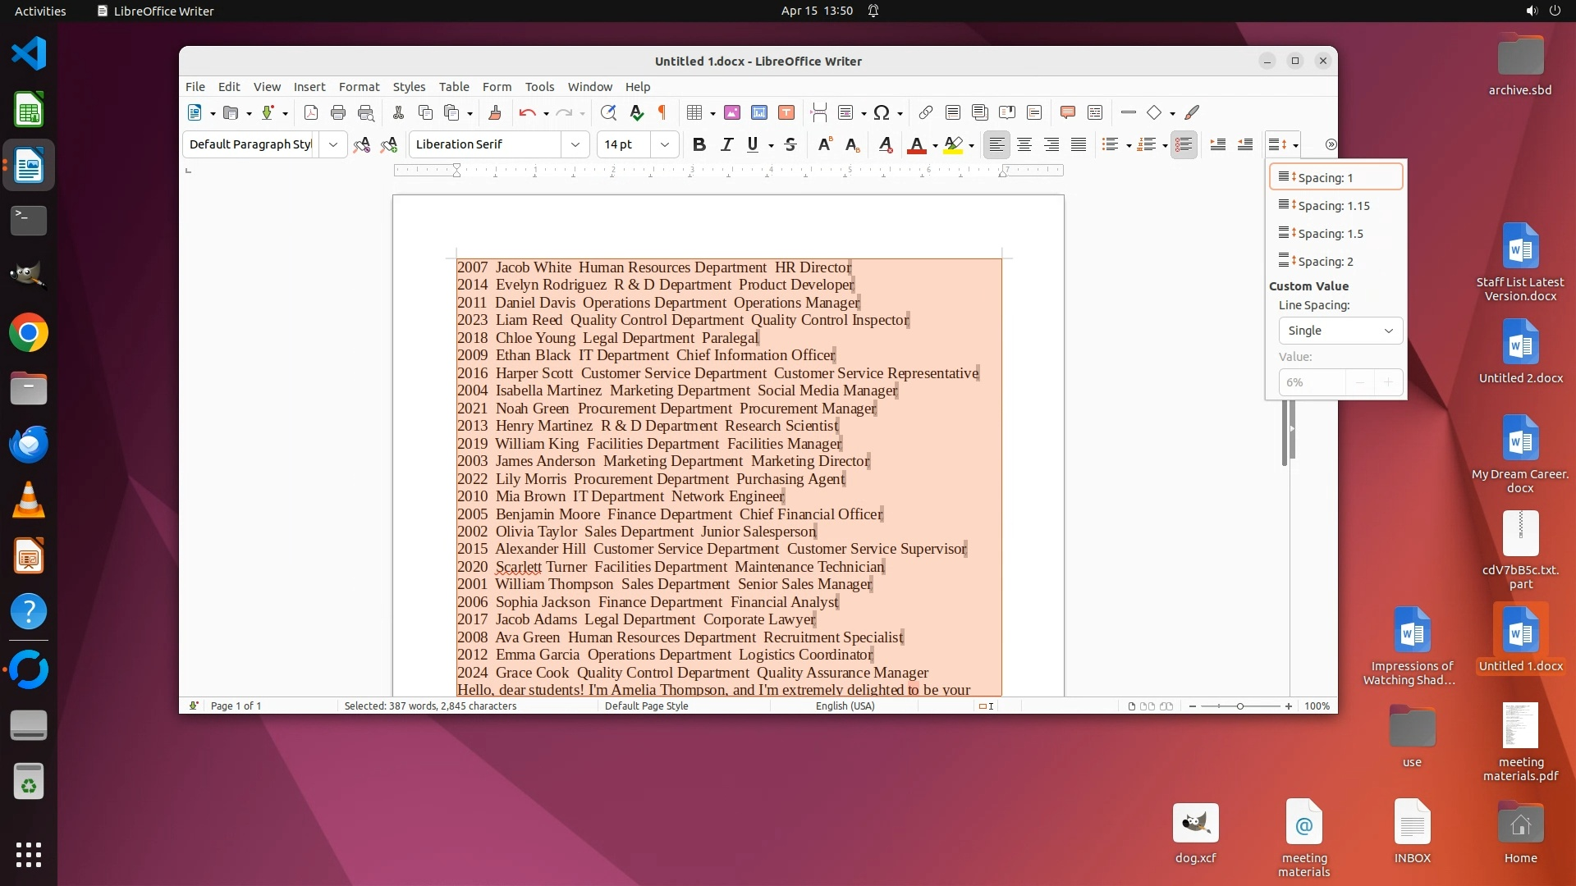Open the font size dropdown arrow
1576x886 pixels.
(665, 145)
